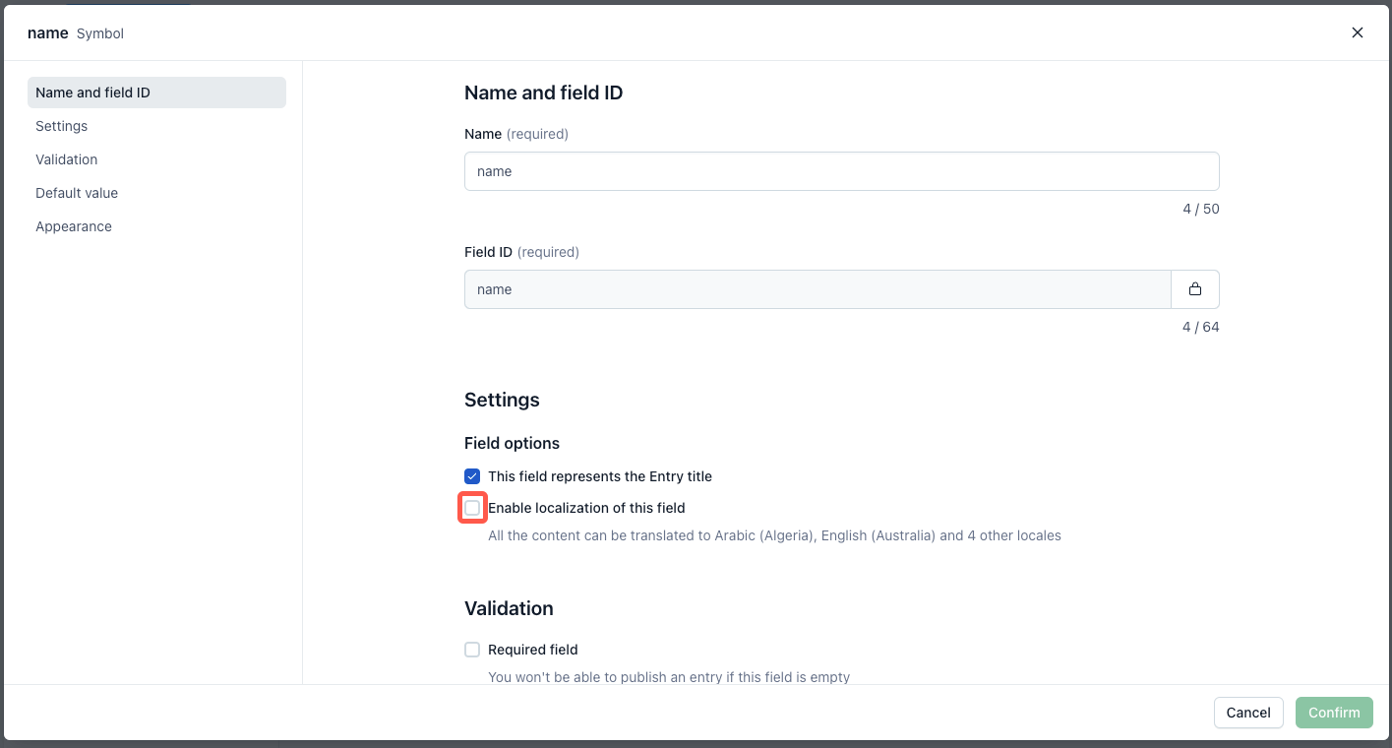This screenshot has width=1392, height=748.
Task: Click the 'You won't be able to publish' hint
Action: pyautogui.click(x=669, y=677)
